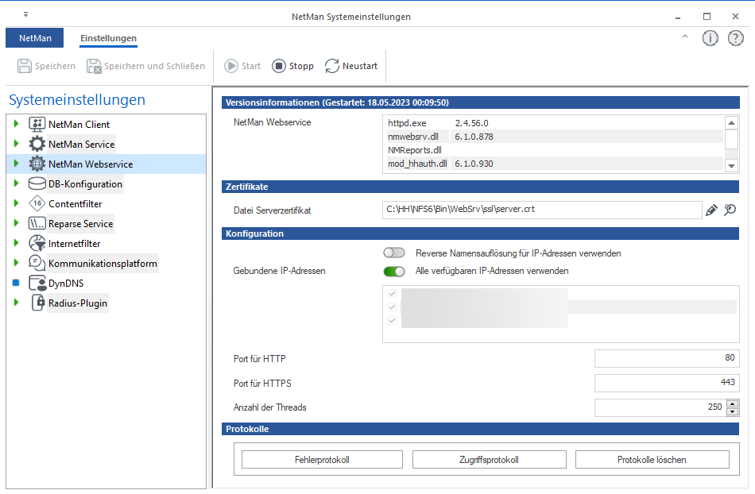755x494 pixels.
Task: Select the Contentfilter icon
Action: tap(37, 202)
